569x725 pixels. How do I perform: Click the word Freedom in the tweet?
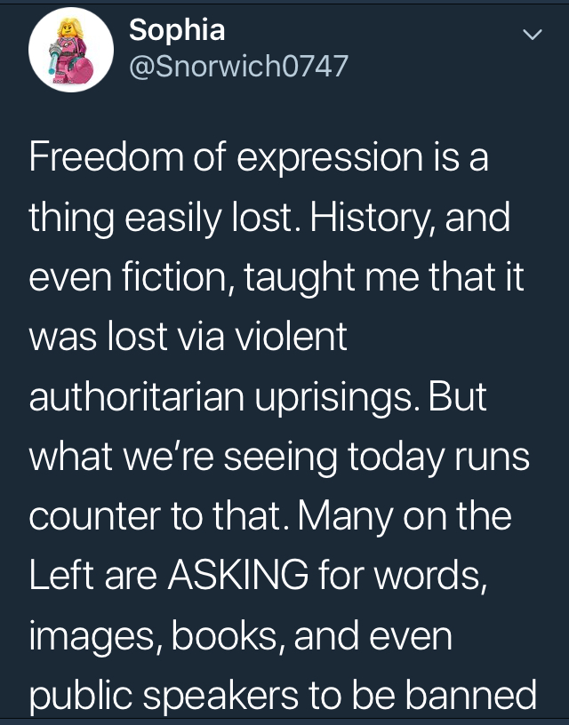(107, 157)
